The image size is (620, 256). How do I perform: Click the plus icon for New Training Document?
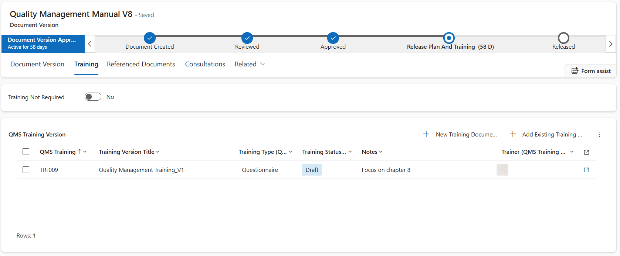click(x=426, y=134)
